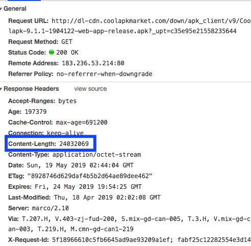The width and height of the screenshot is (251, 246).
Task: Collapse the General section triangle
Action: coord(1,9)
